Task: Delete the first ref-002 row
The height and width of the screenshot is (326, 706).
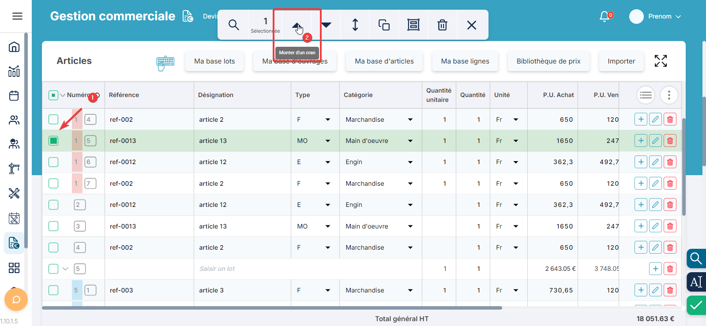Action: tap(670, 120)
